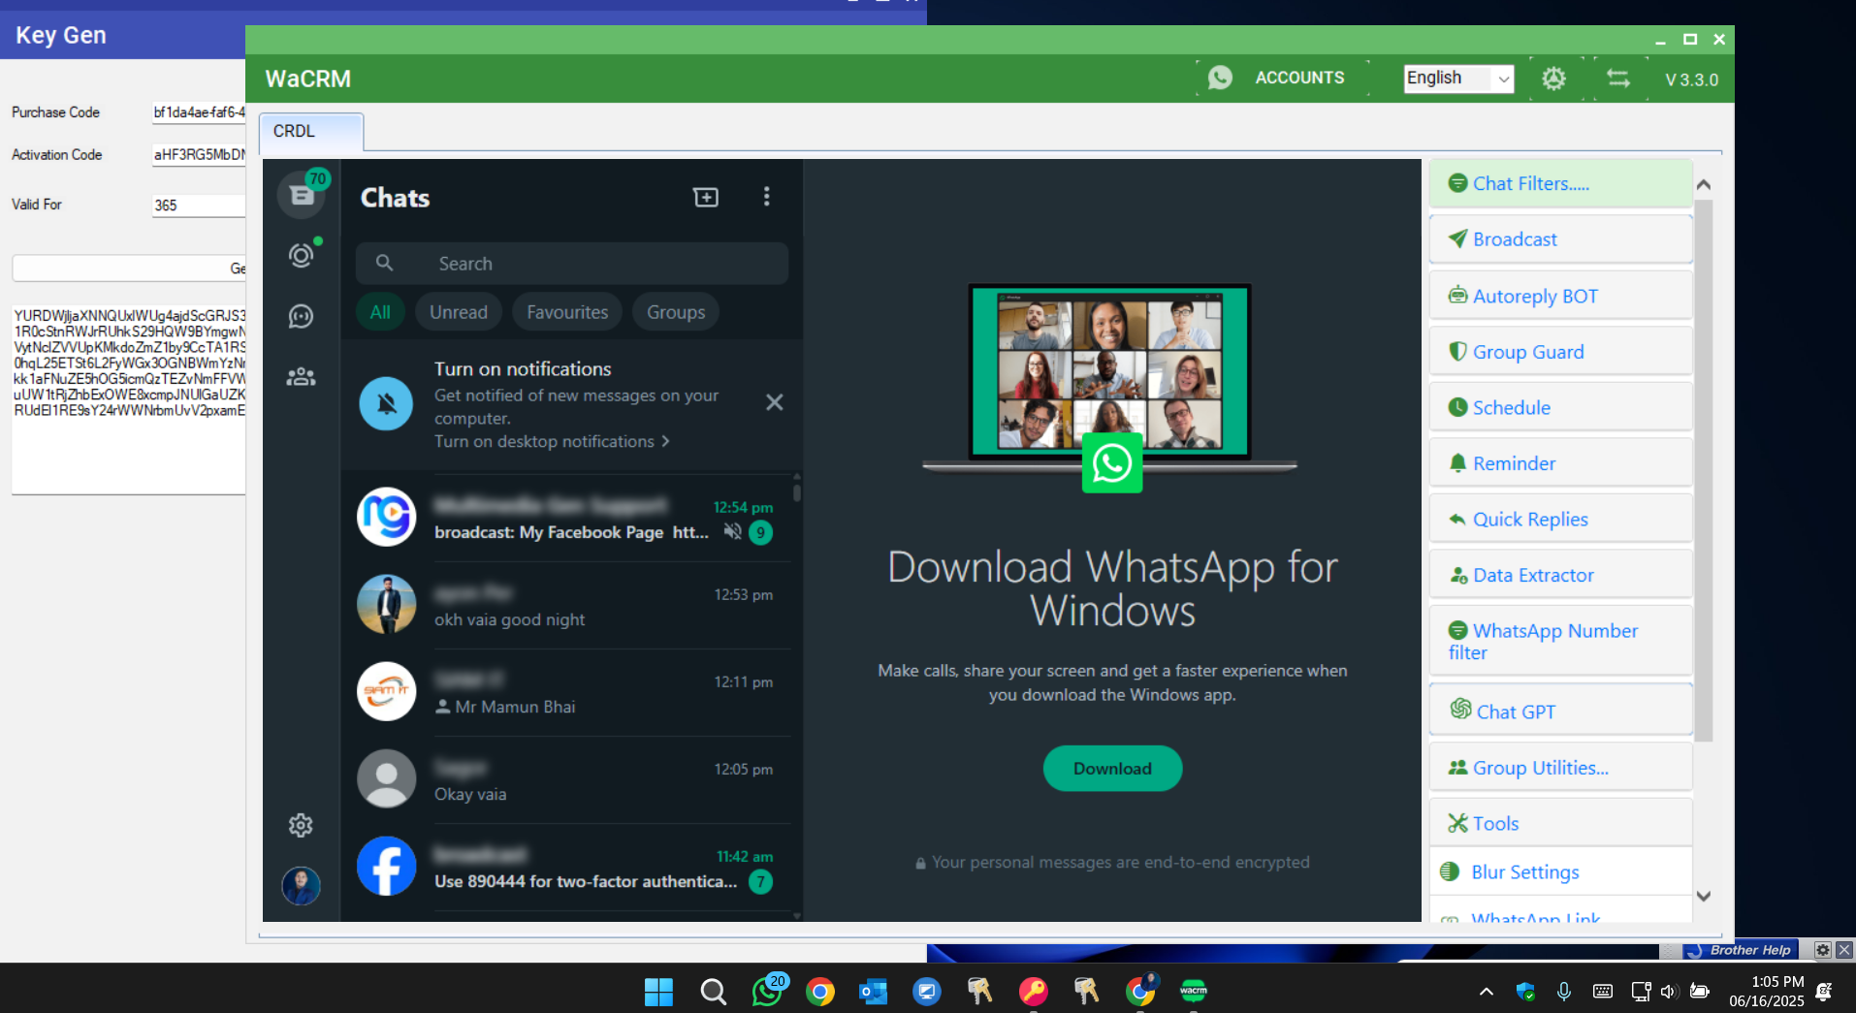Click the chat Search field

point(572,264)
